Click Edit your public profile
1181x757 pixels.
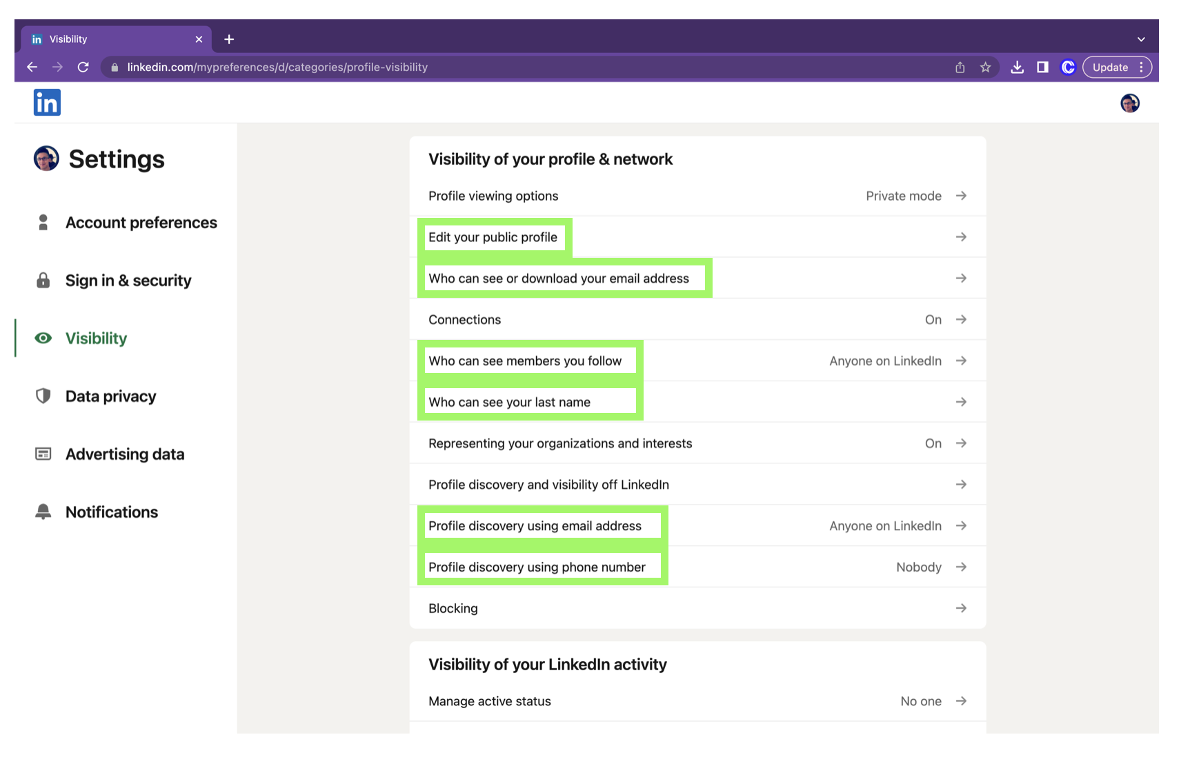(x=697, y=237)
